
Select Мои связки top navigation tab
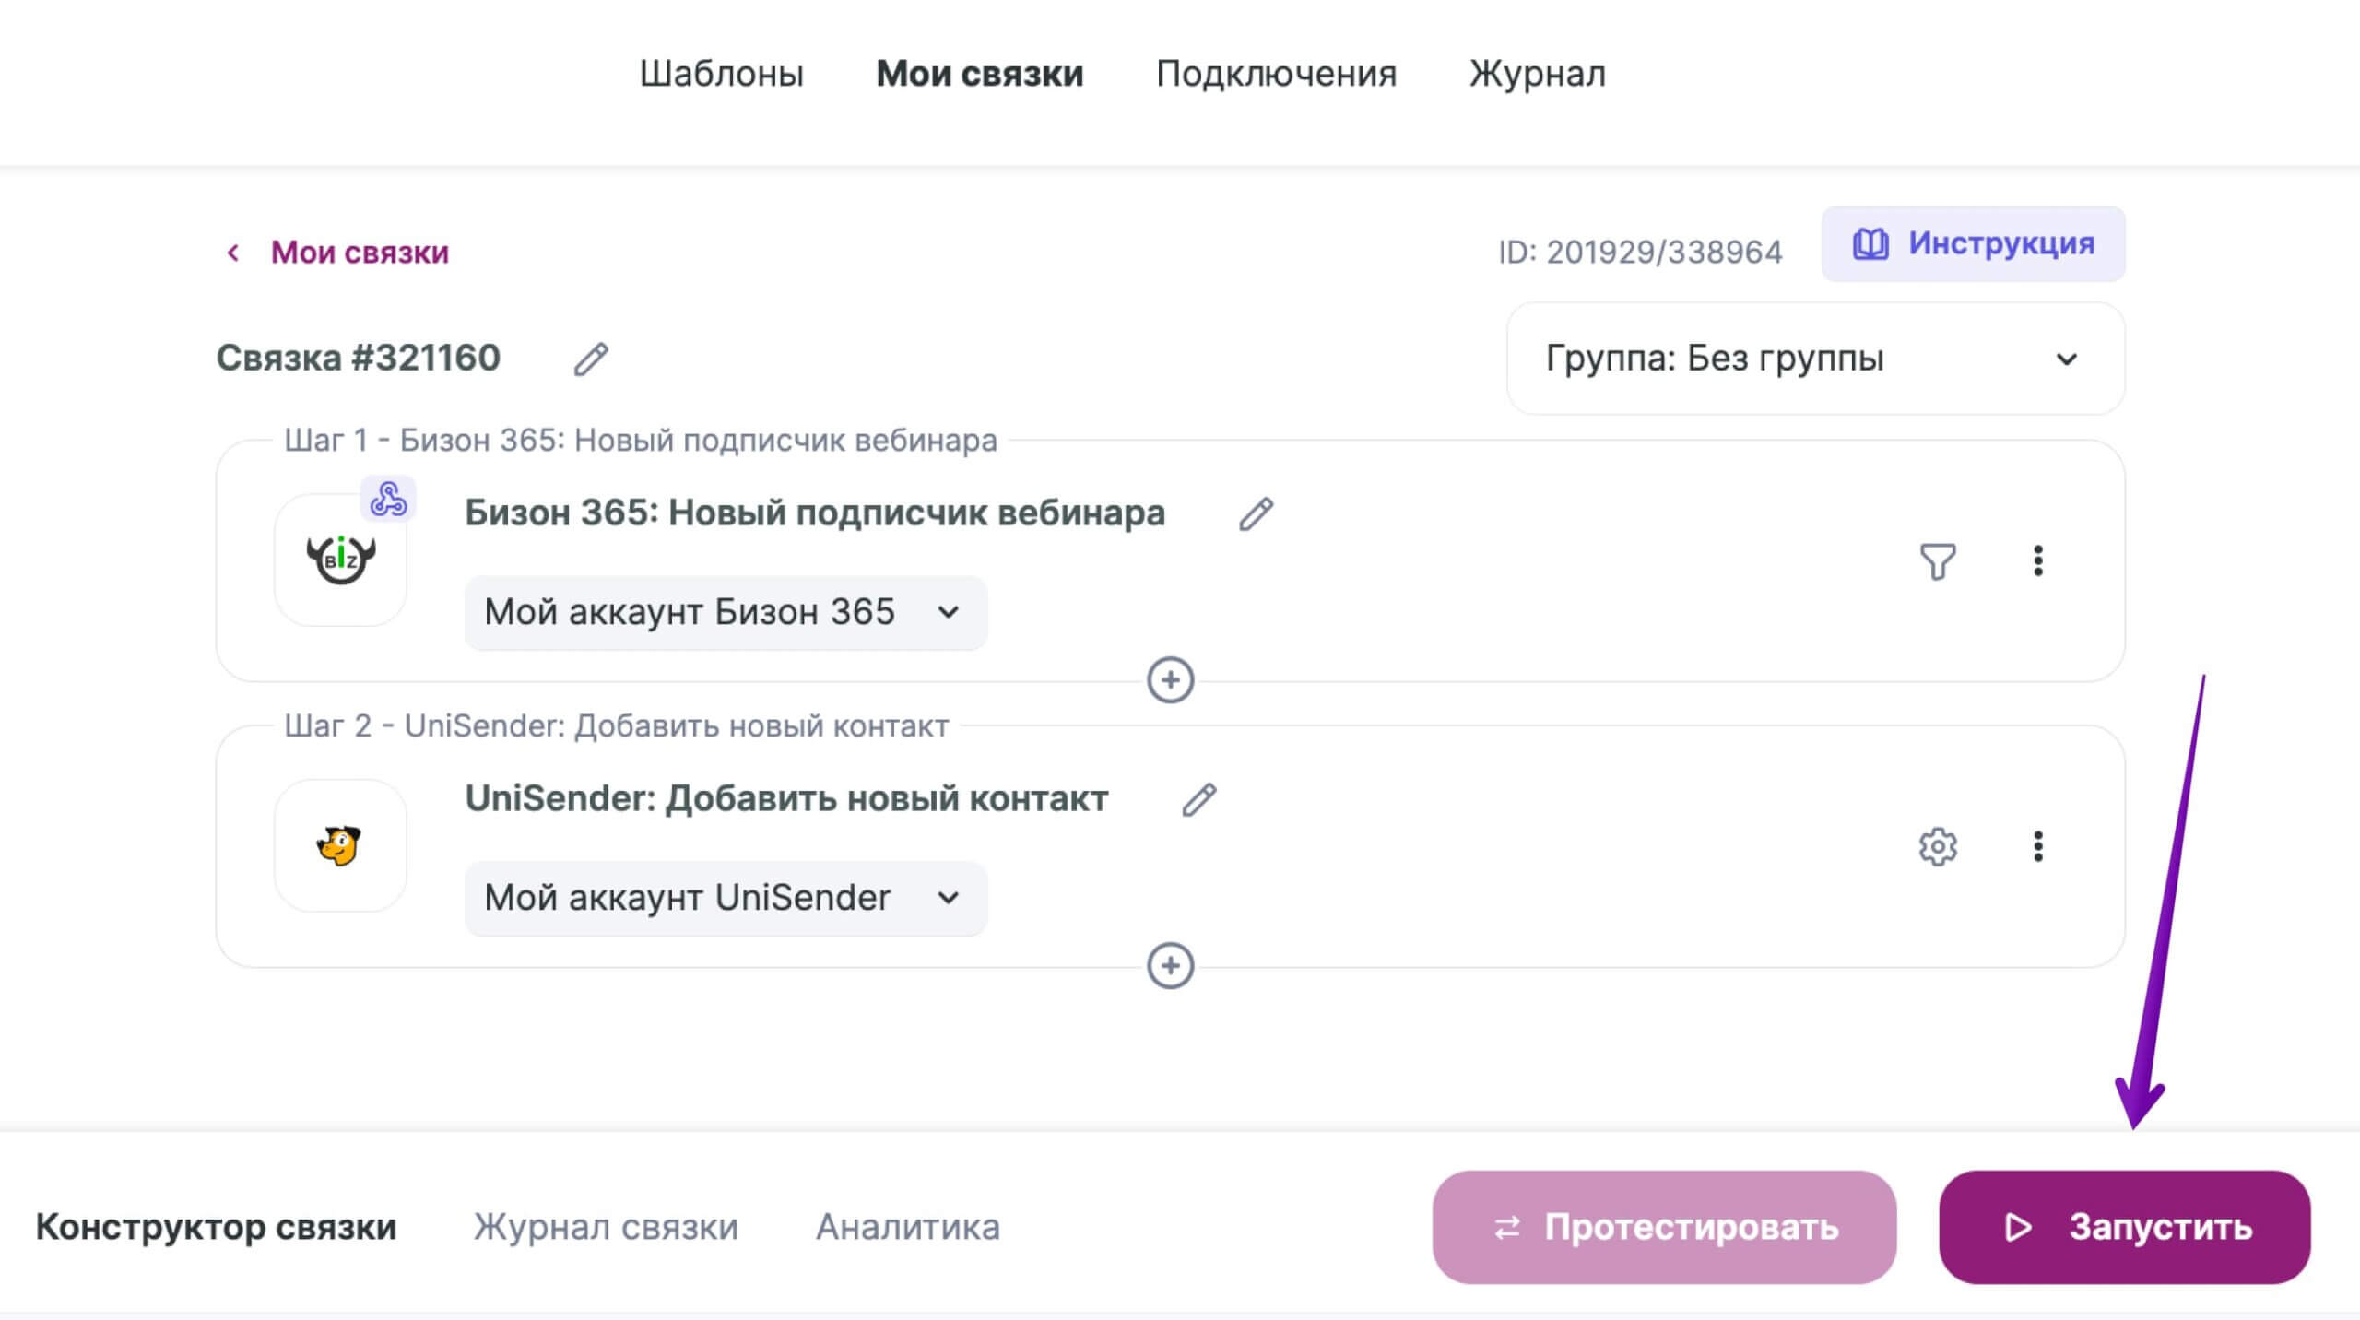point(979,74)
